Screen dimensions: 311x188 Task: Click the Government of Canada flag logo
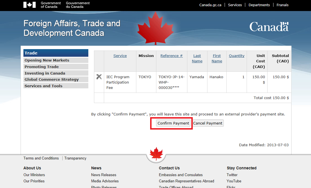(x=30, y=5)
